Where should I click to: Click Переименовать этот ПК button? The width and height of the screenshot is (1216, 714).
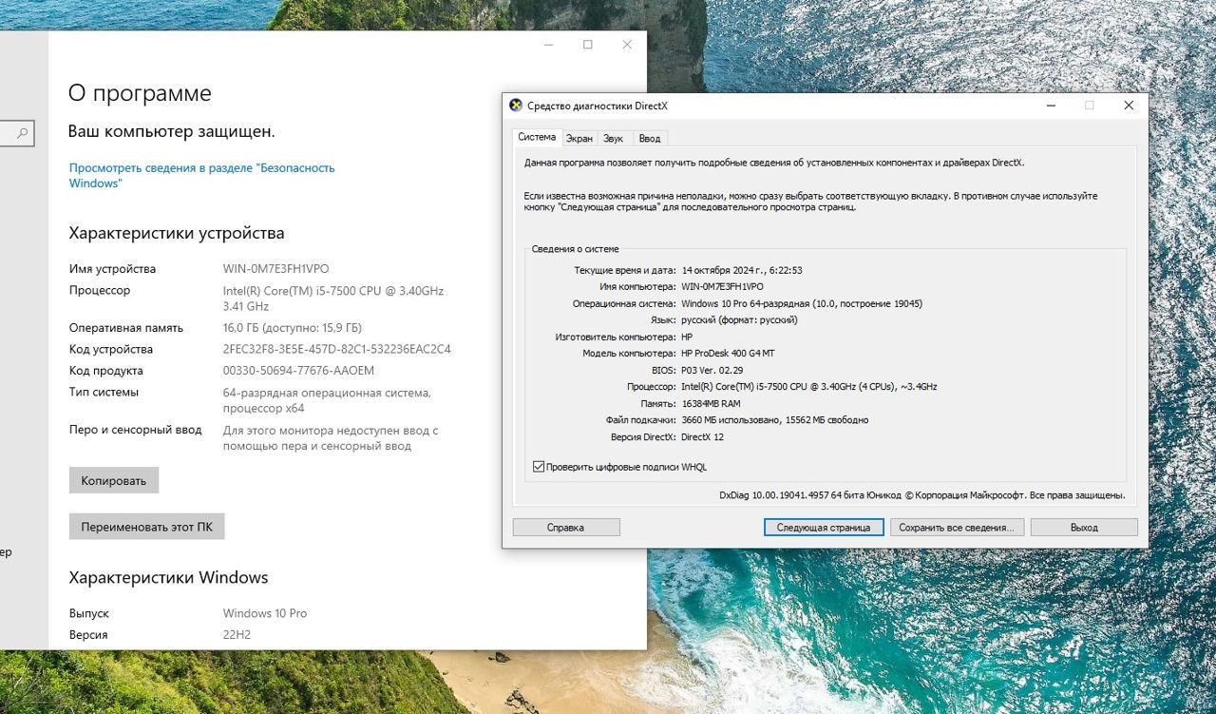tap(147, 527)
